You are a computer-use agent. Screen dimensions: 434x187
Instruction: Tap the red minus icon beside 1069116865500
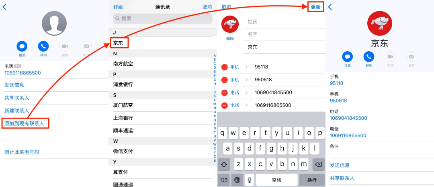click(x=225, y=105)
